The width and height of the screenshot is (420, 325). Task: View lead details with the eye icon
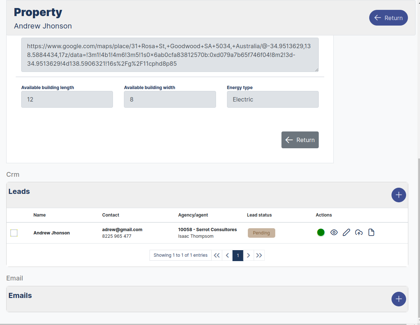(x=334, y=233)
